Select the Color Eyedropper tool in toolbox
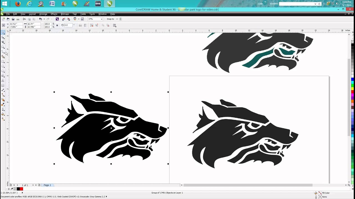The image size is (355, 199). [x=3, y=105]
